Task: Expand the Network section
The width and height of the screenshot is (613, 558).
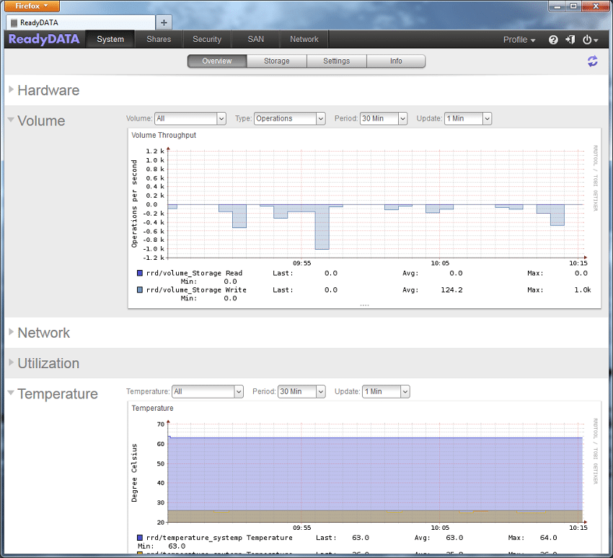Action: [x=12, y=332]
